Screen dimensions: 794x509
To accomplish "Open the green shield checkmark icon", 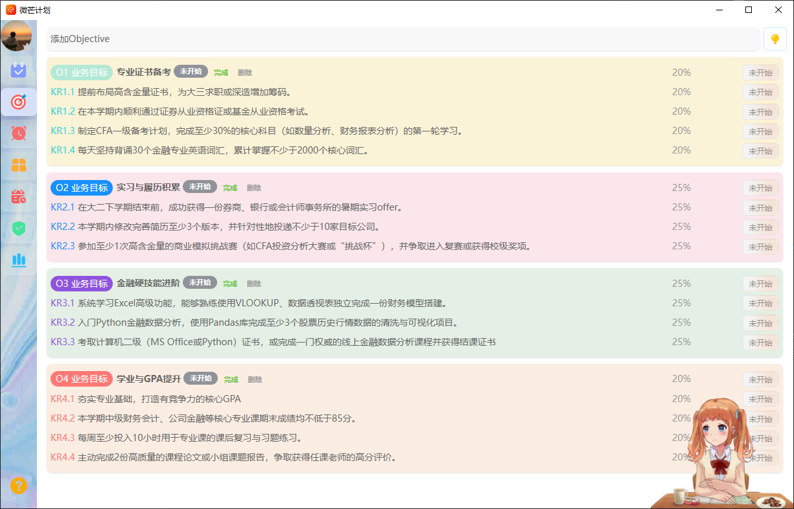I will (19, 228).
